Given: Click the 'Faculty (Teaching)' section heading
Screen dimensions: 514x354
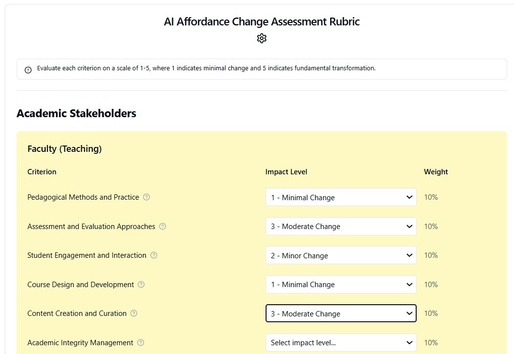Looking at the screenshot, I should click(x=65, y=149).
